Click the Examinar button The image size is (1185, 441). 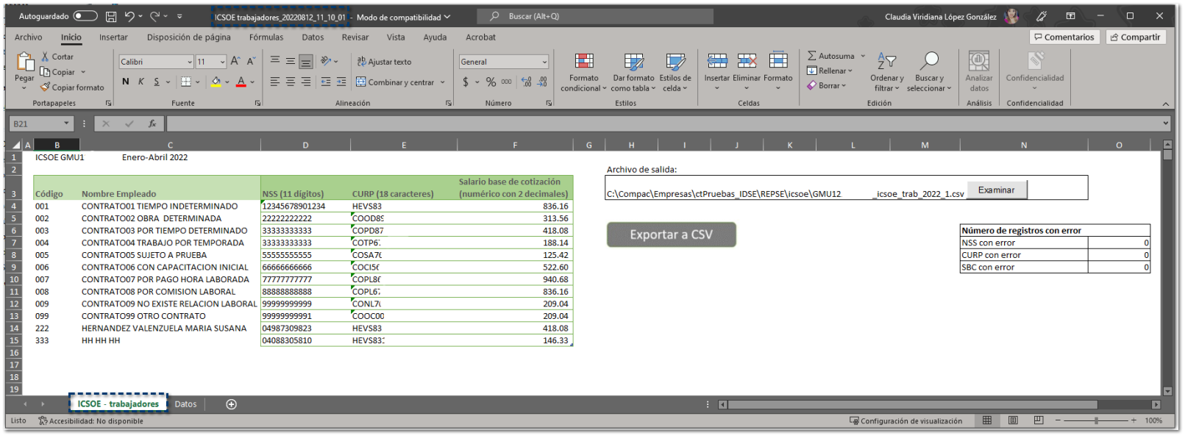(x=996, y=190)
